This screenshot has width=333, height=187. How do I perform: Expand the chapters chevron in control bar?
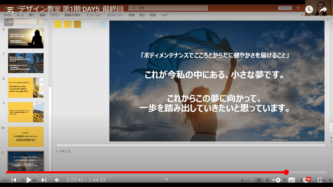[x=166, y=179]
